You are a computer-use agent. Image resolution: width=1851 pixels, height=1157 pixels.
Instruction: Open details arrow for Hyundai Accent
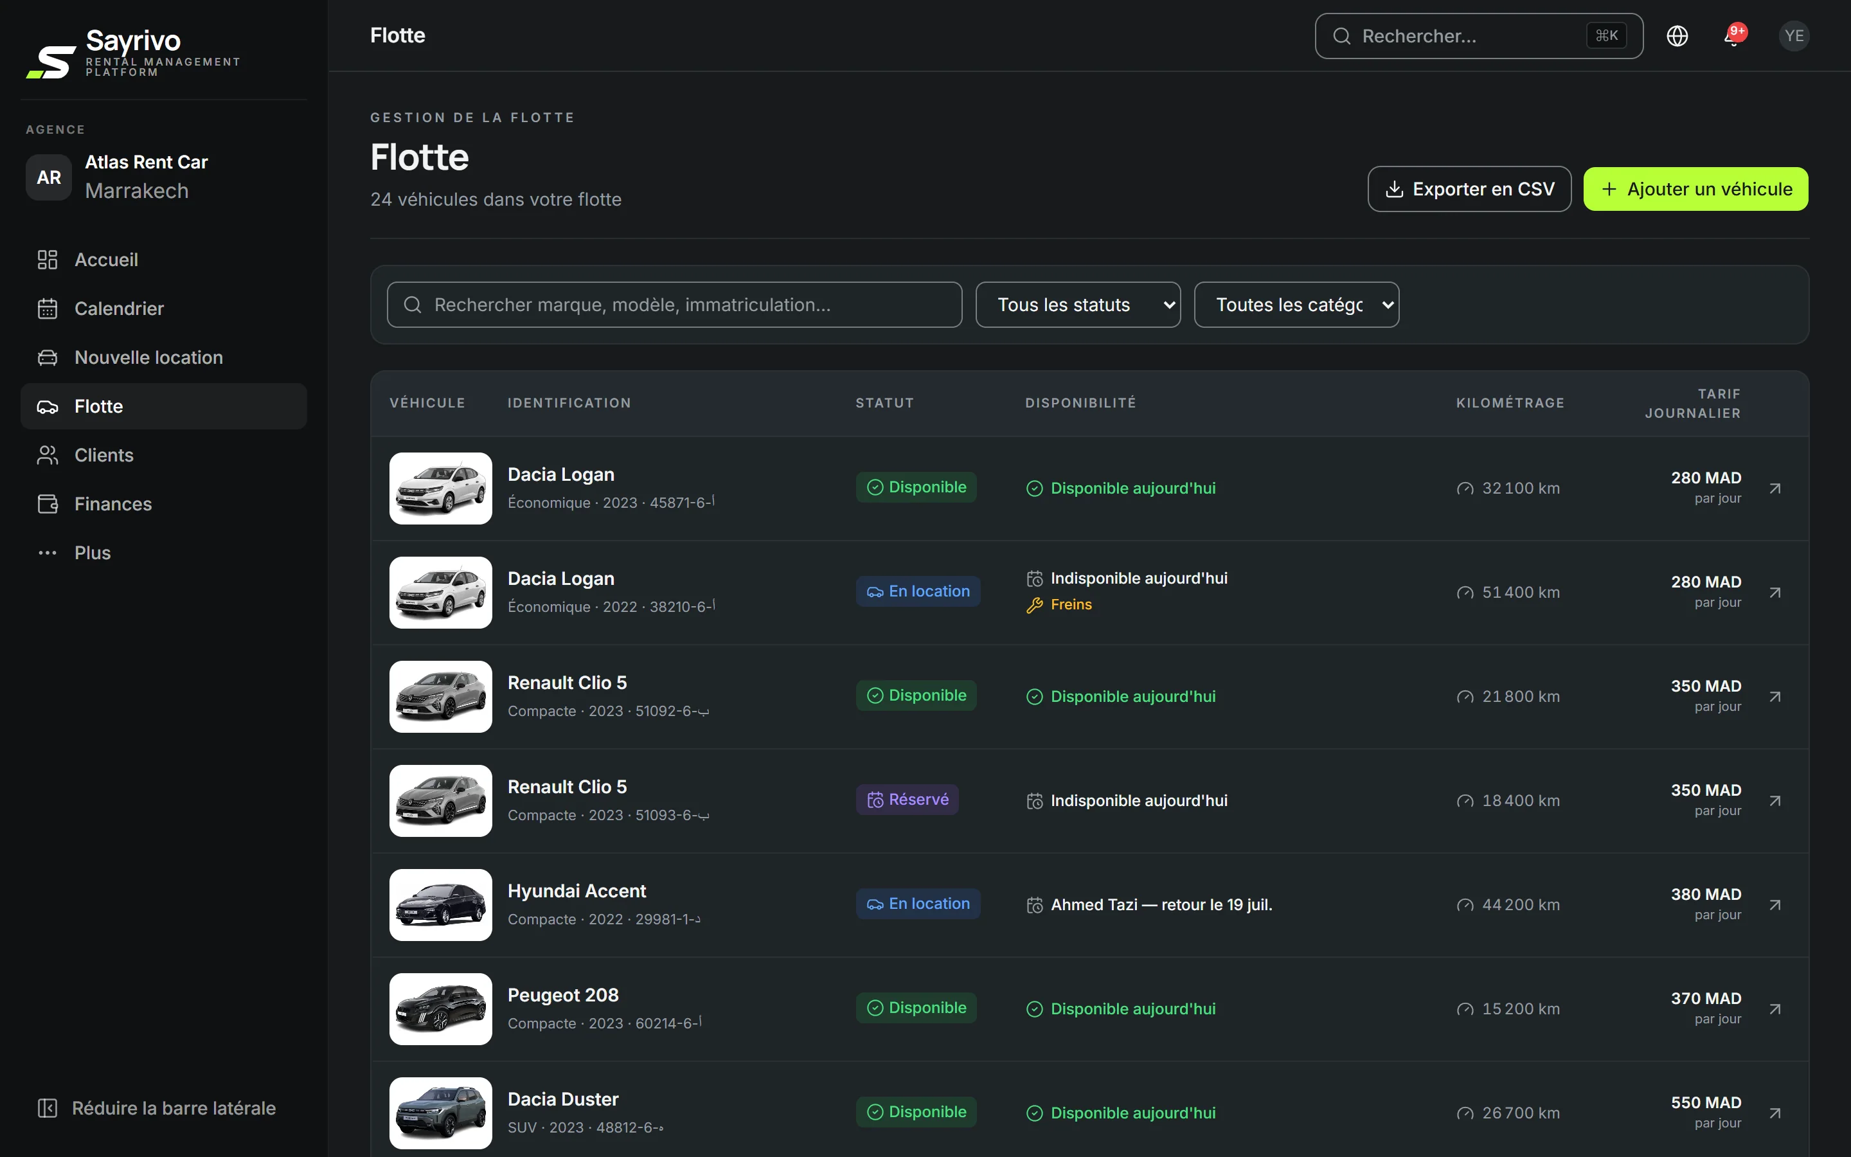tap(1775, 904)
